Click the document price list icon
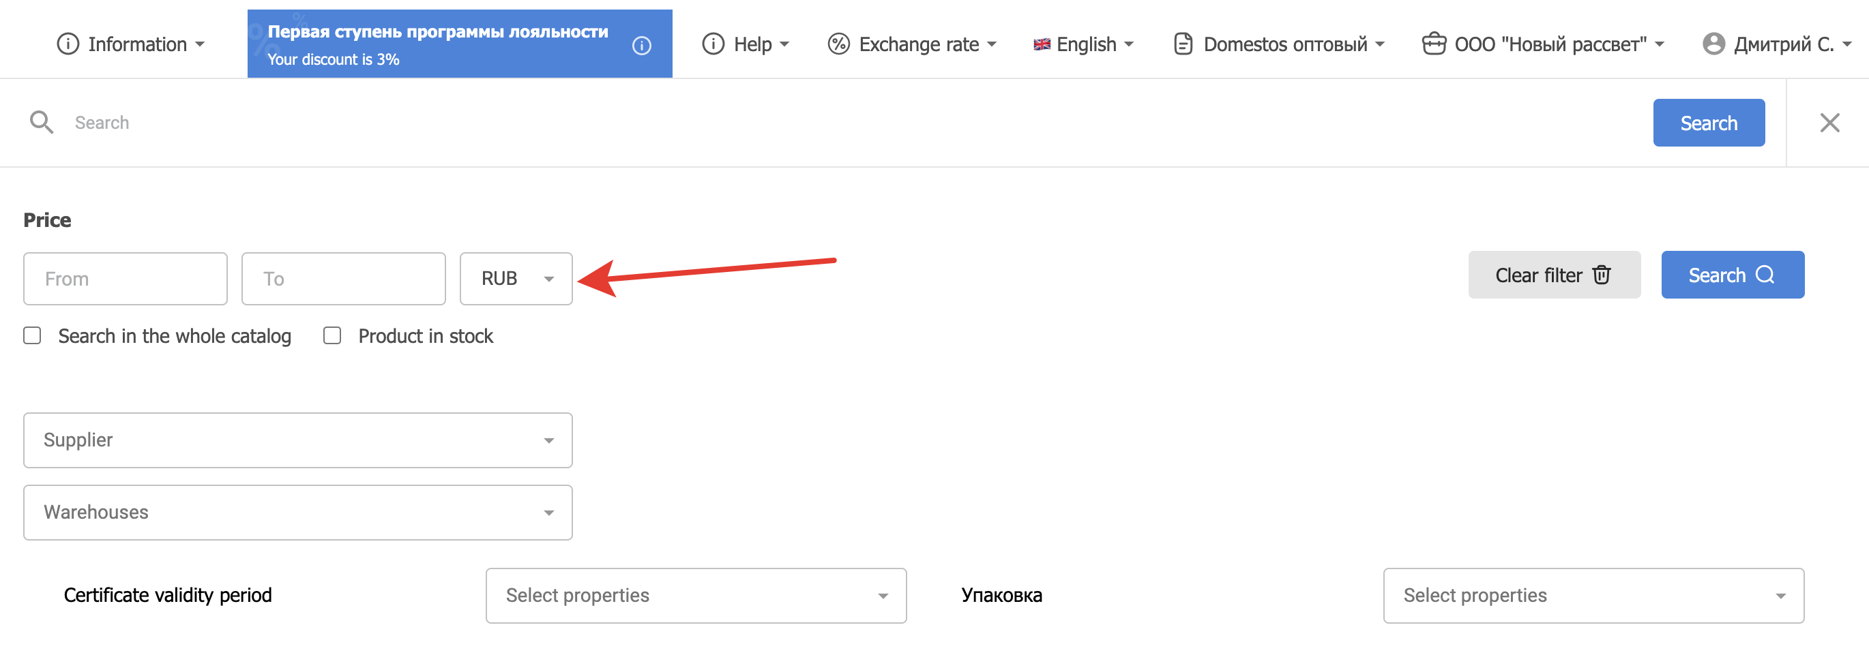Screen dimensions: 1869x653 [x=1183, y=44]
